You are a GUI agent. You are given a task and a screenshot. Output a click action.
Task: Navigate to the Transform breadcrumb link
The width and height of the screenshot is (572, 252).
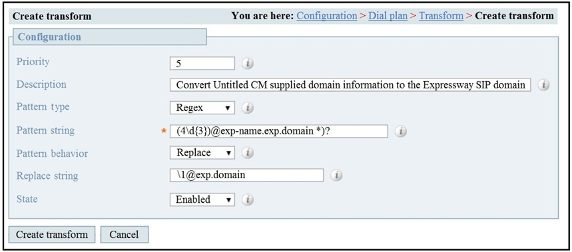tap(441, 16)
